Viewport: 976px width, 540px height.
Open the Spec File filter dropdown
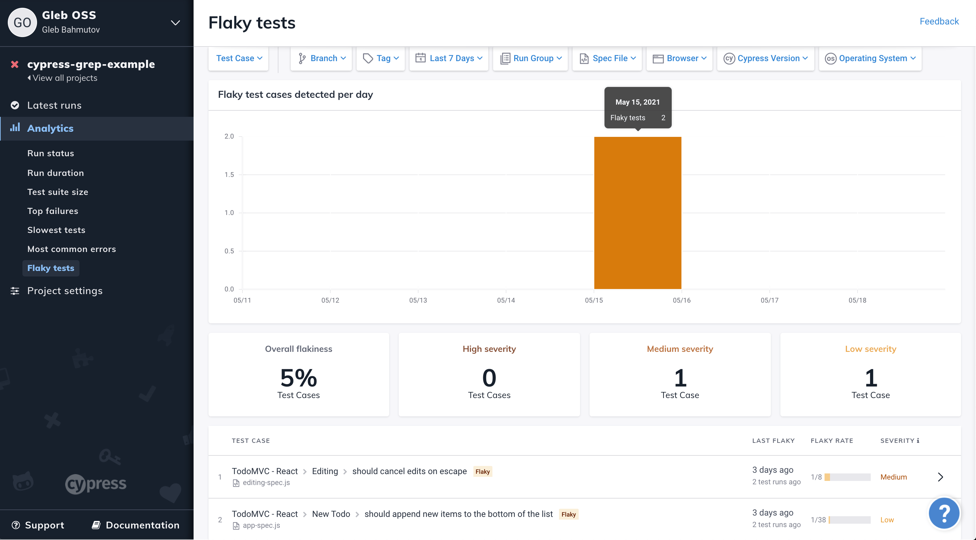point(607,58)
